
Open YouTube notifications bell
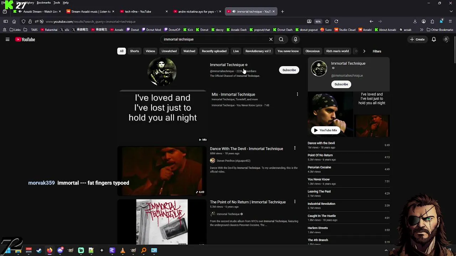click(434, 39)
